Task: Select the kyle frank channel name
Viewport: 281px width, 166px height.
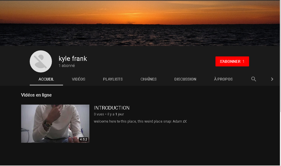Action: (73, 59)
